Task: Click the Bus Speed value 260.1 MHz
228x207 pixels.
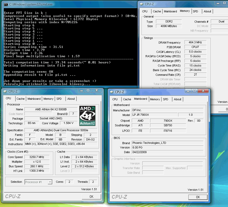Action: [37, 166]
